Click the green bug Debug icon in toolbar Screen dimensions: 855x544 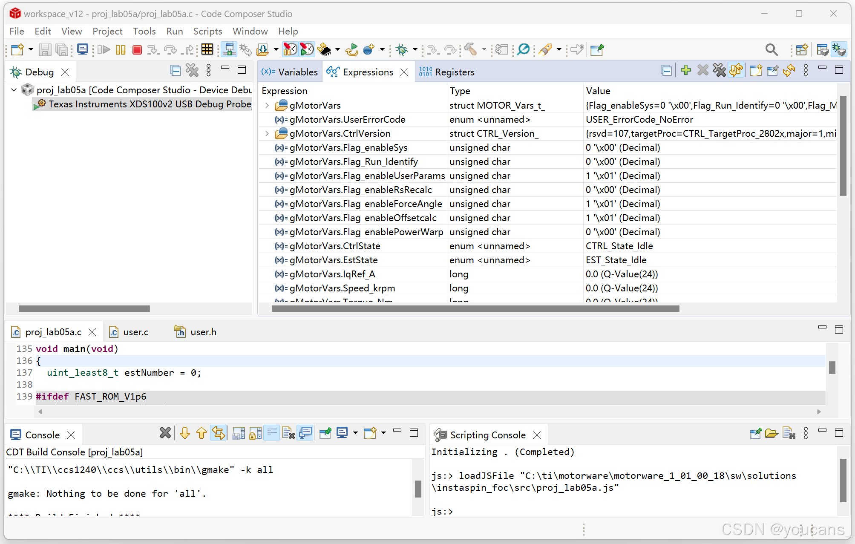[x=402, y=50]
